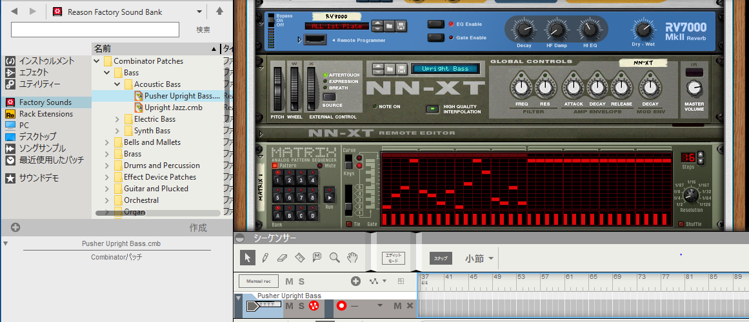749x322 pixels.
Task: Click NN-XT Source button
Action: tap(329, 97)
